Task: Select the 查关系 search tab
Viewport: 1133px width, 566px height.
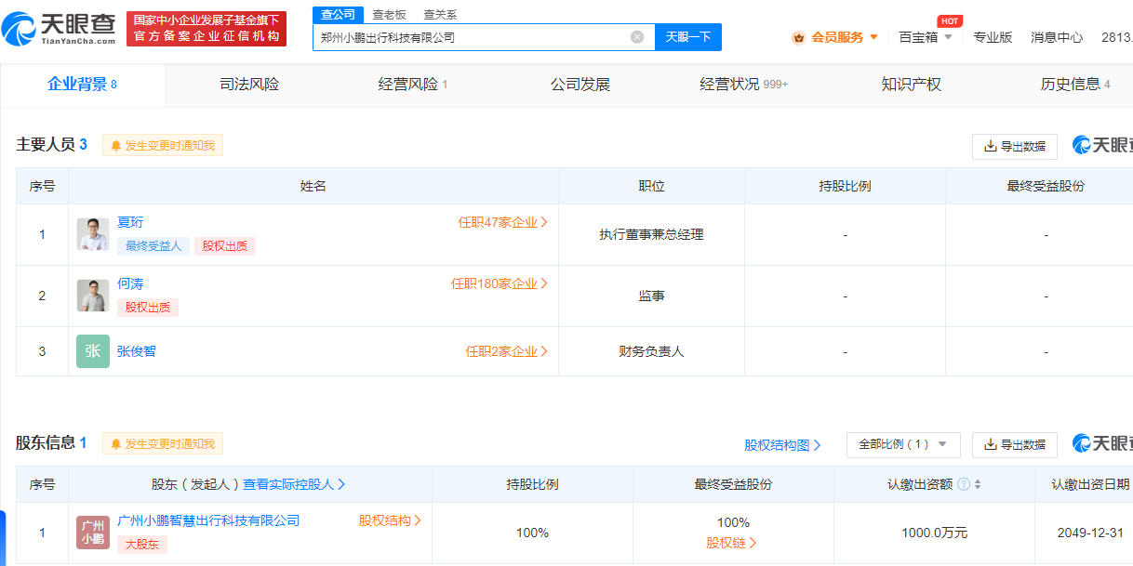Action: (440, 15)
